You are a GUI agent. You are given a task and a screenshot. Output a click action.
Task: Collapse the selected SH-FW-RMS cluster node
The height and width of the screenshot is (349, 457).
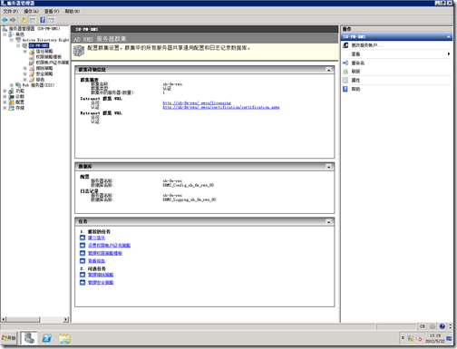click(x=18, y=45)
